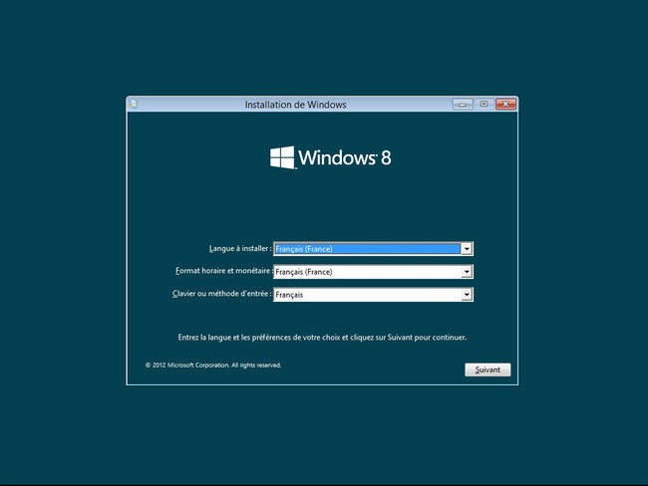Viewport: 648px width, 486px height.
Task: Click the 2012 Microsoft Corporation copyright text
Action: tap(213, 365)
